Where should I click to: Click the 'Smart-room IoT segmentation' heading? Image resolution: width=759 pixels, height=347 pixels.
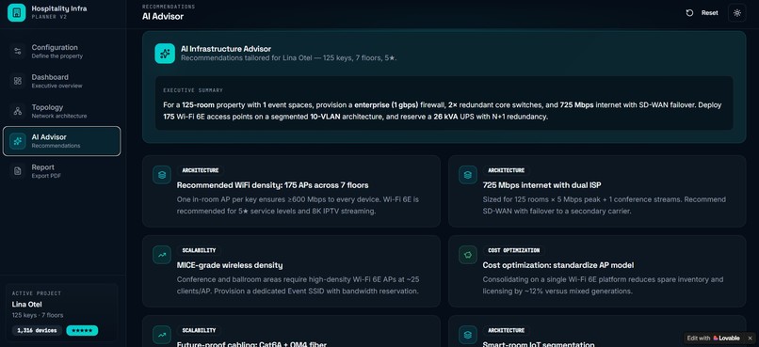539,344
